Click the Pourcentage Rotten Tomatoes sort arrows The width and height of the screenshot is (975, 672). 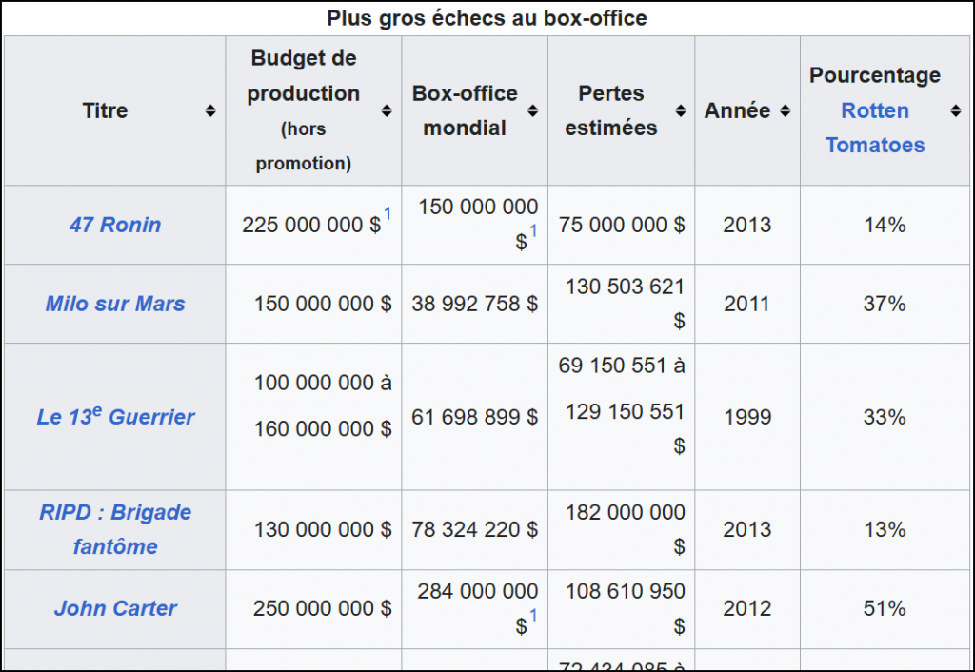tap(956, 110)
